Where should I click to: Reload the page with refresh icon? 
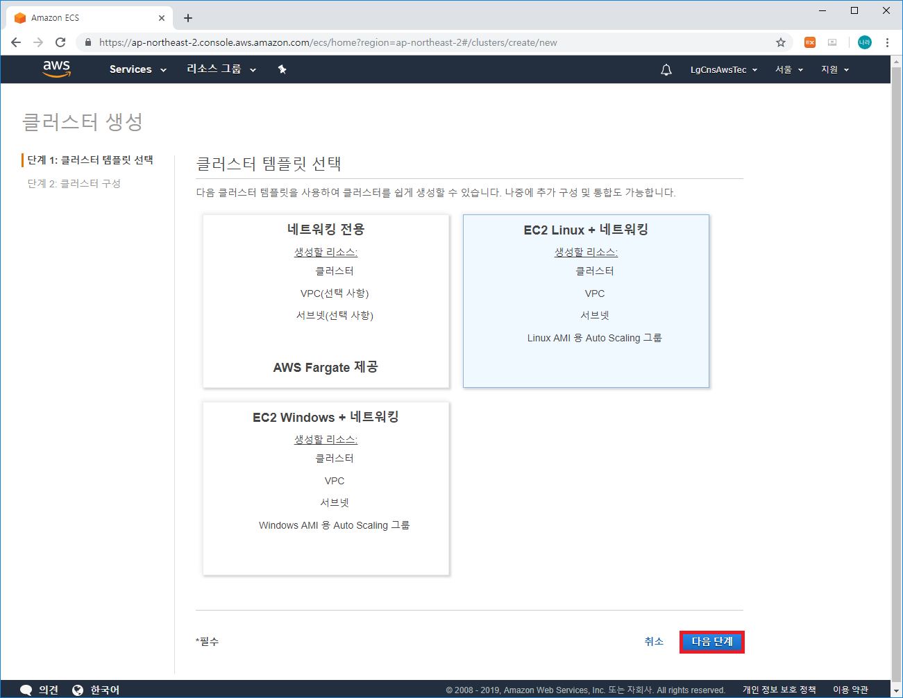pos(60,42)
